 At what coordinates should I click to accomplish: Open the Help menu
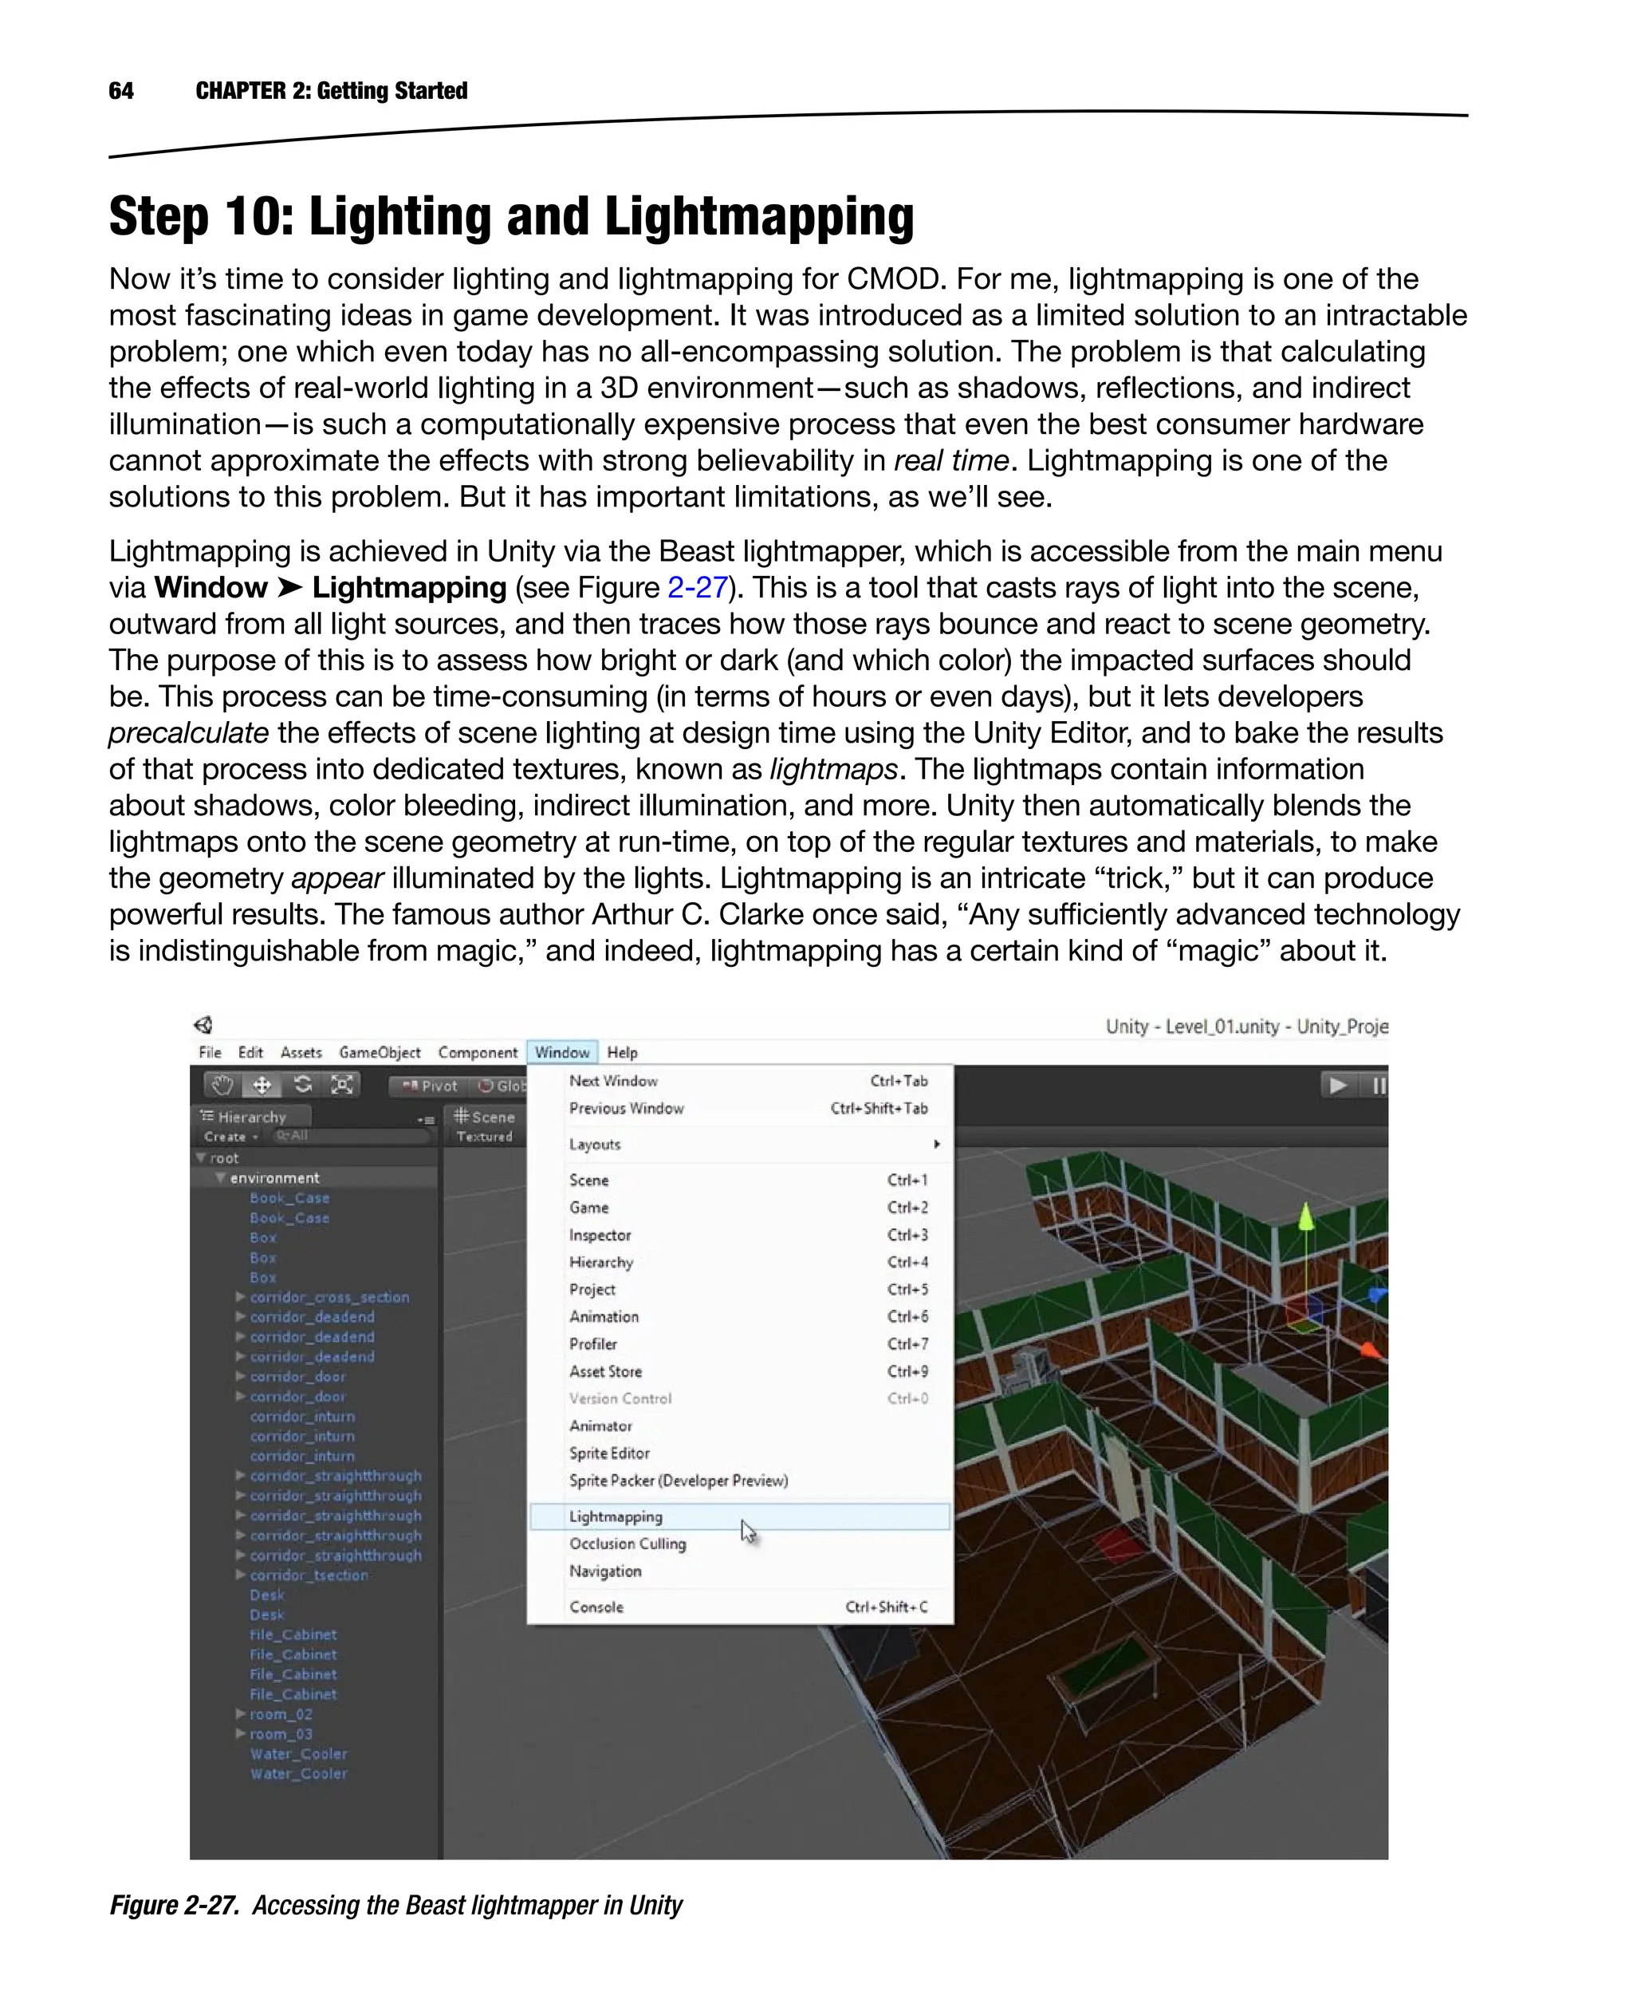coord(622,1052)
